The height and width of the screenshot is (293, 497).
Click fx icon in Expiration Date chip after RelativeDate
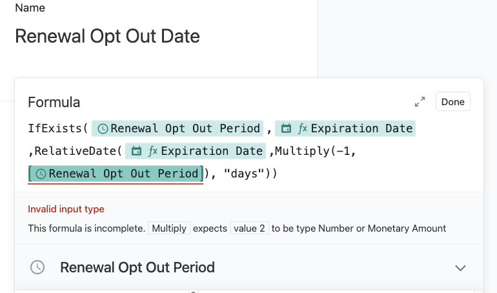(x=153, y=151)
